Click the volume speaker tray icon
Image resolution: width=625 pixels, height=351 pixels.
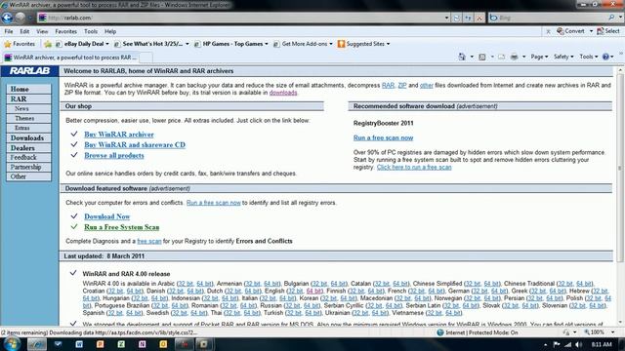579,344
